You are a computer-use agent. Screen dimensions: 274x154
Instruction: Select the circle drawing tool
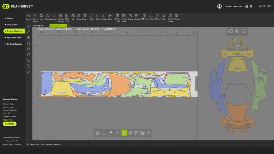[28, 49]
